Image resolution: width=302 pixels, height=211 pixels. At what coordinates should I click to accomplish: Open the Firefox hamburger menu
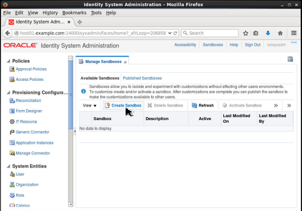[x=294, y=33]
